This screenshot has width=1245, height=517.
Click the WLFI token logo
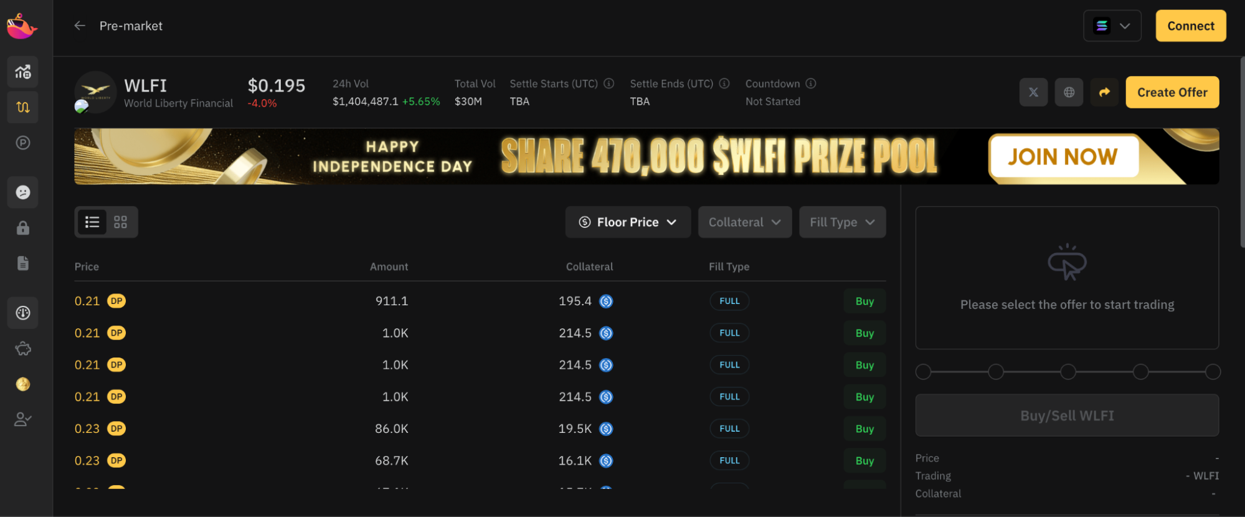point(95,92)
